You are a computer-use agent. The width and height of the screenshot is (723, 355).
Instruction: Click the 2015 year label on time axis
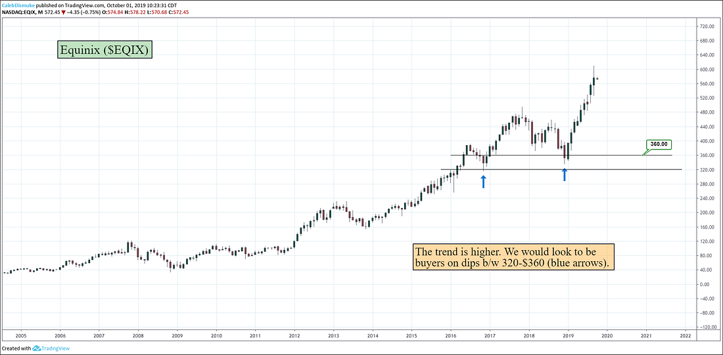411,337
